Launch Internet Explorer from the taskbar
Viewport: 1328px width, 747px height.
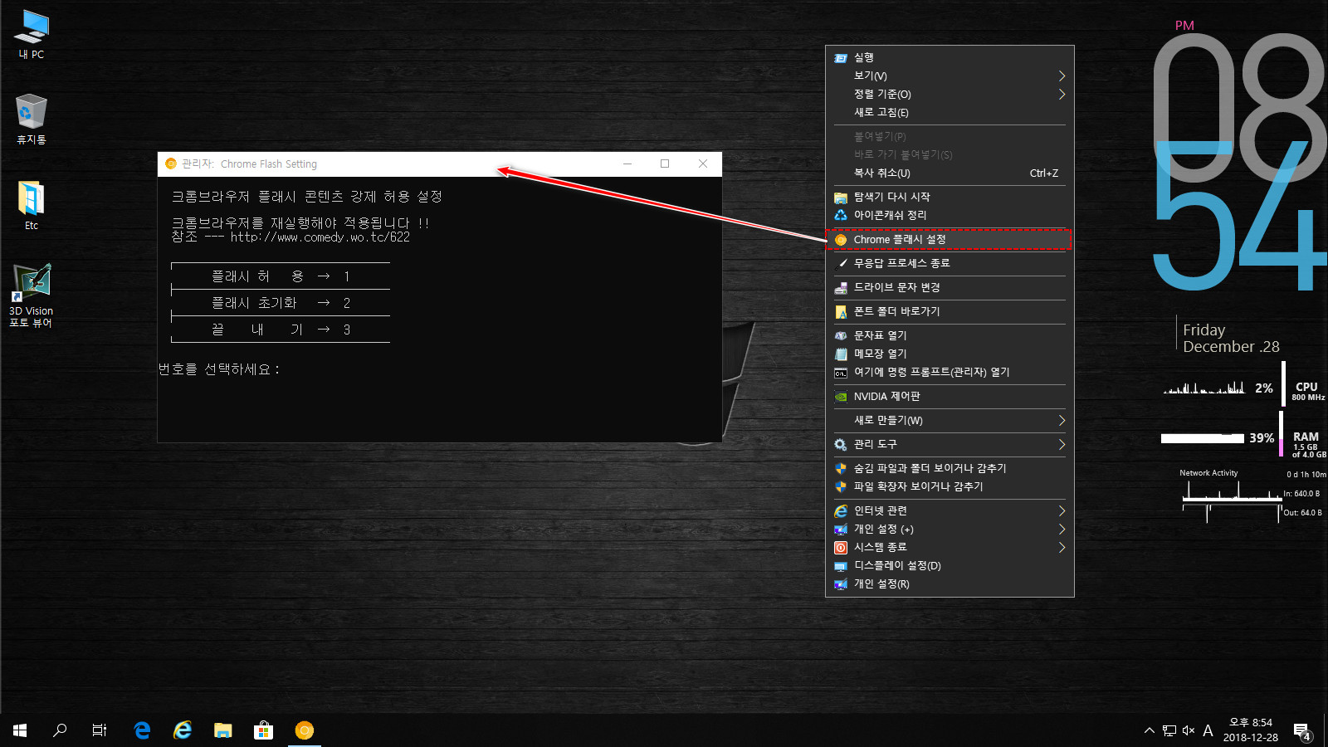183,730
